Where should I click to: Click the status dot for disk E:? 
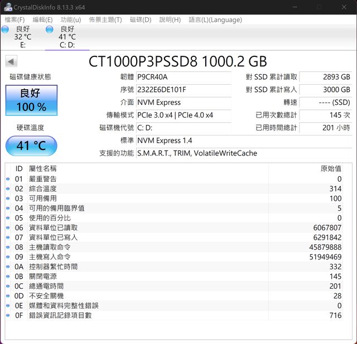[x=6, y=30]
